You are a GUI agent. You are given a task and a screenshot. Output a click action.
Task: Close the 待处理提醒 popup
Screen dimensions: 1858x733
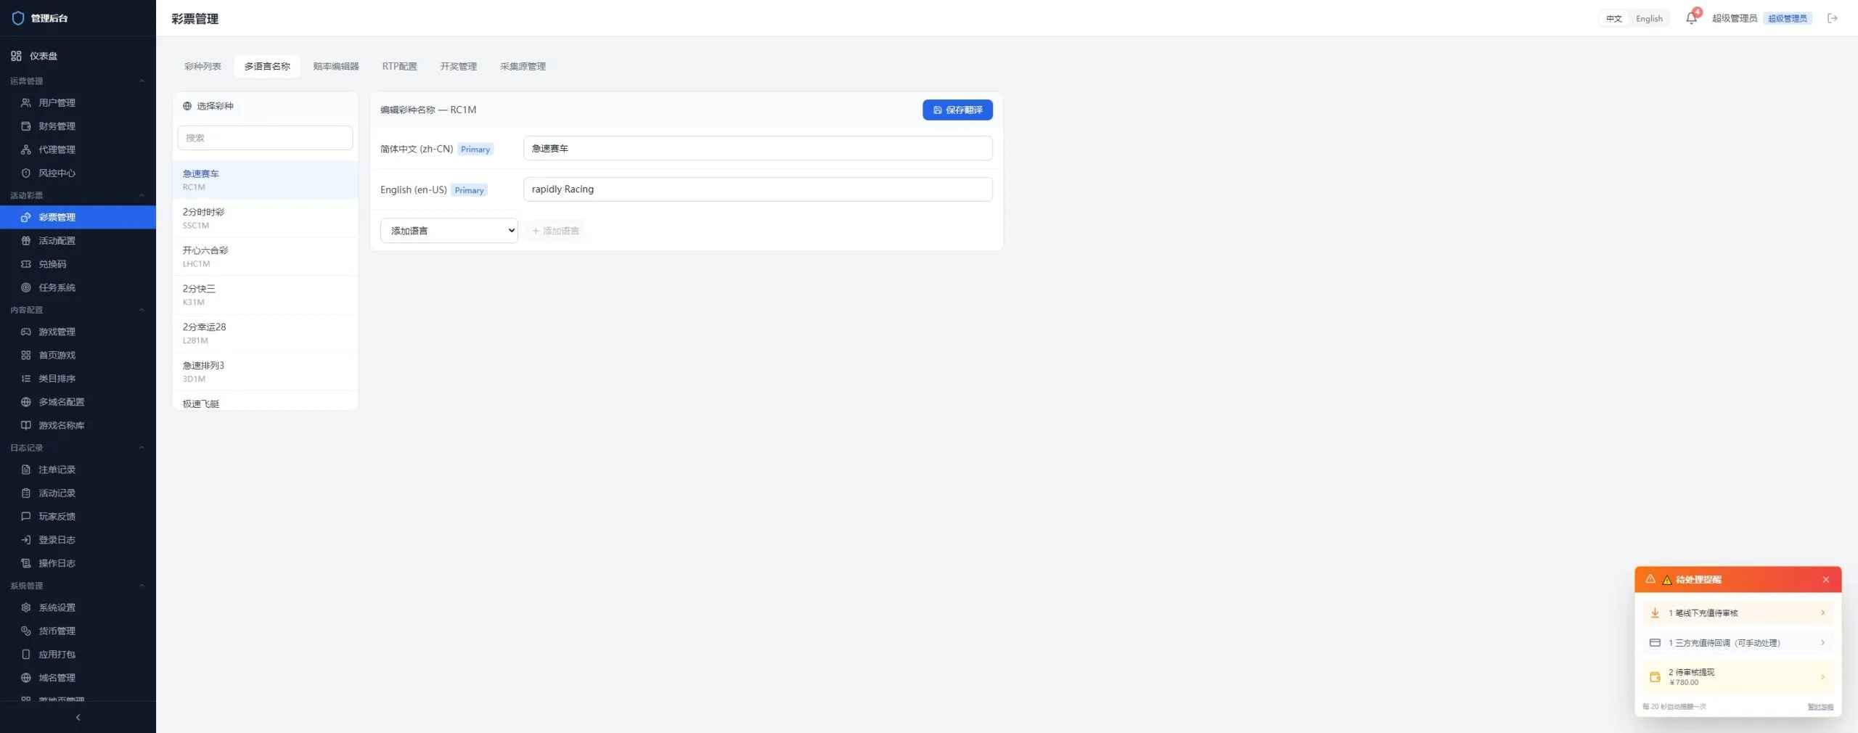click(x=1825, y=580)
